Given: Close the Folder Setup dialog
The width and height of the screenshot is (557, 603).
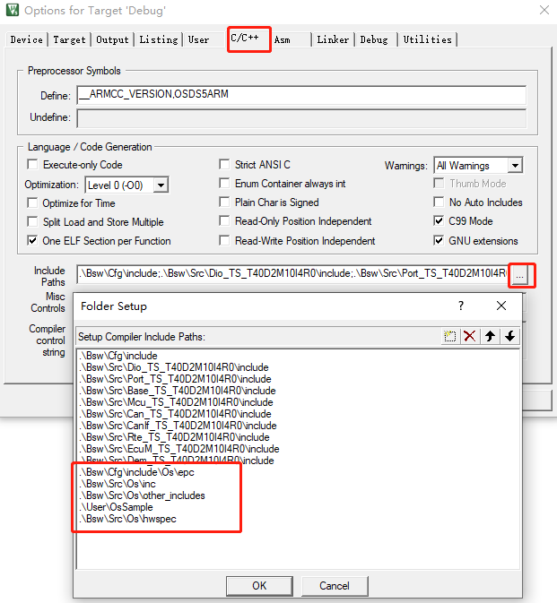Looking at the screenshot, I should pyautogui.click(x=501, y=306).
